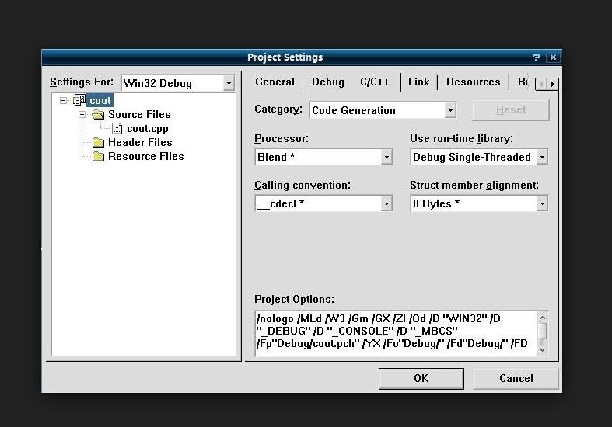
Task: Click the context help question mark icon
Action: tap(537, 57)
